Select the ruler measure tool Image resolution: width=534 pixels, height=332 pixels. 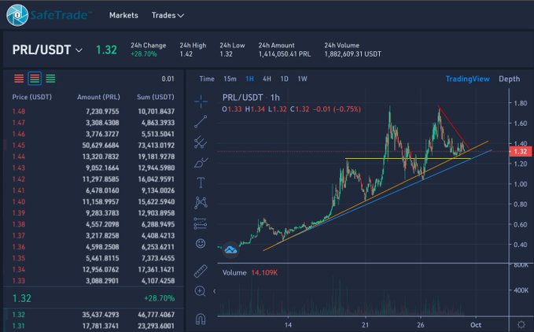pos(201,271)
